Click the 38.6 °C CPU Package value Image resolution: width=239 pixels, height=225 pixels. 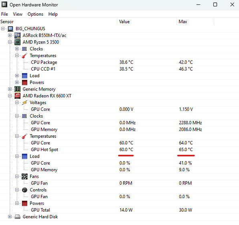[x=126, y=62]
